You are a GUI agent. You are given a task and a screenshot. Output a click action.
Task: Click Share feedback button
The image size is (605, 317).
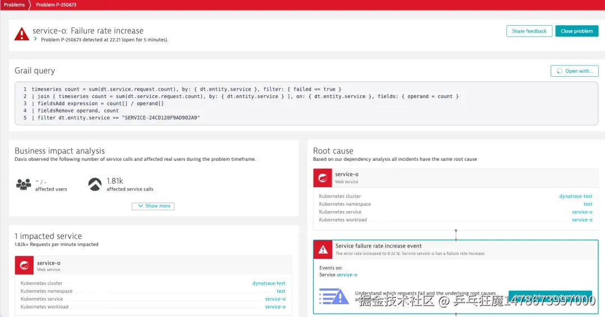coord(529,31)
